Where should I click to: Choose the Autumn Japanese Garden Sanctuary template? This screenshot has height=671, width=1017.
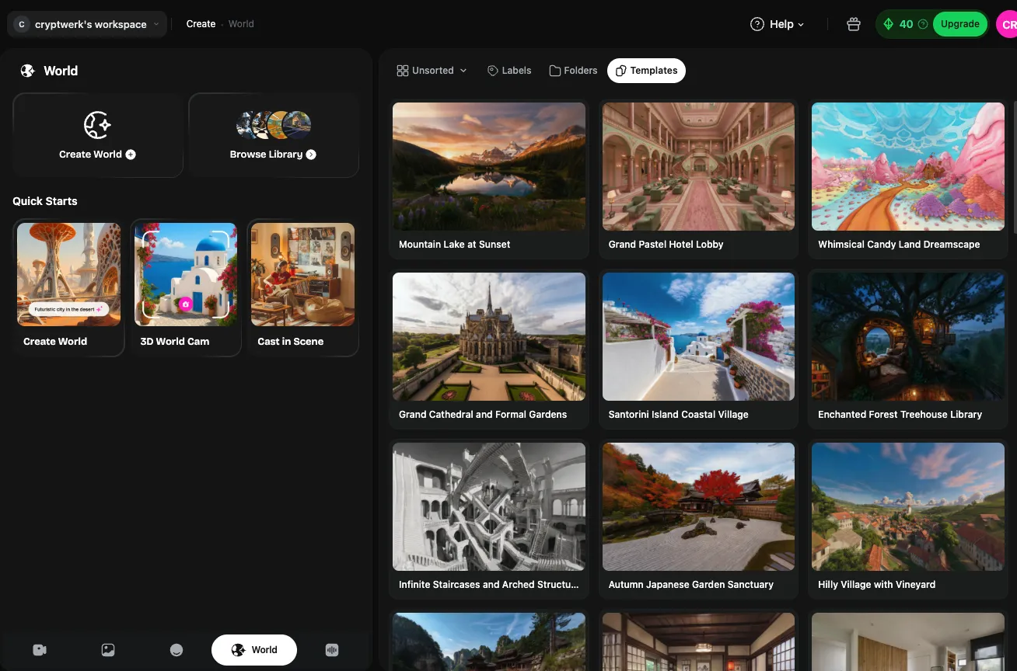click(x=698, y=519)
